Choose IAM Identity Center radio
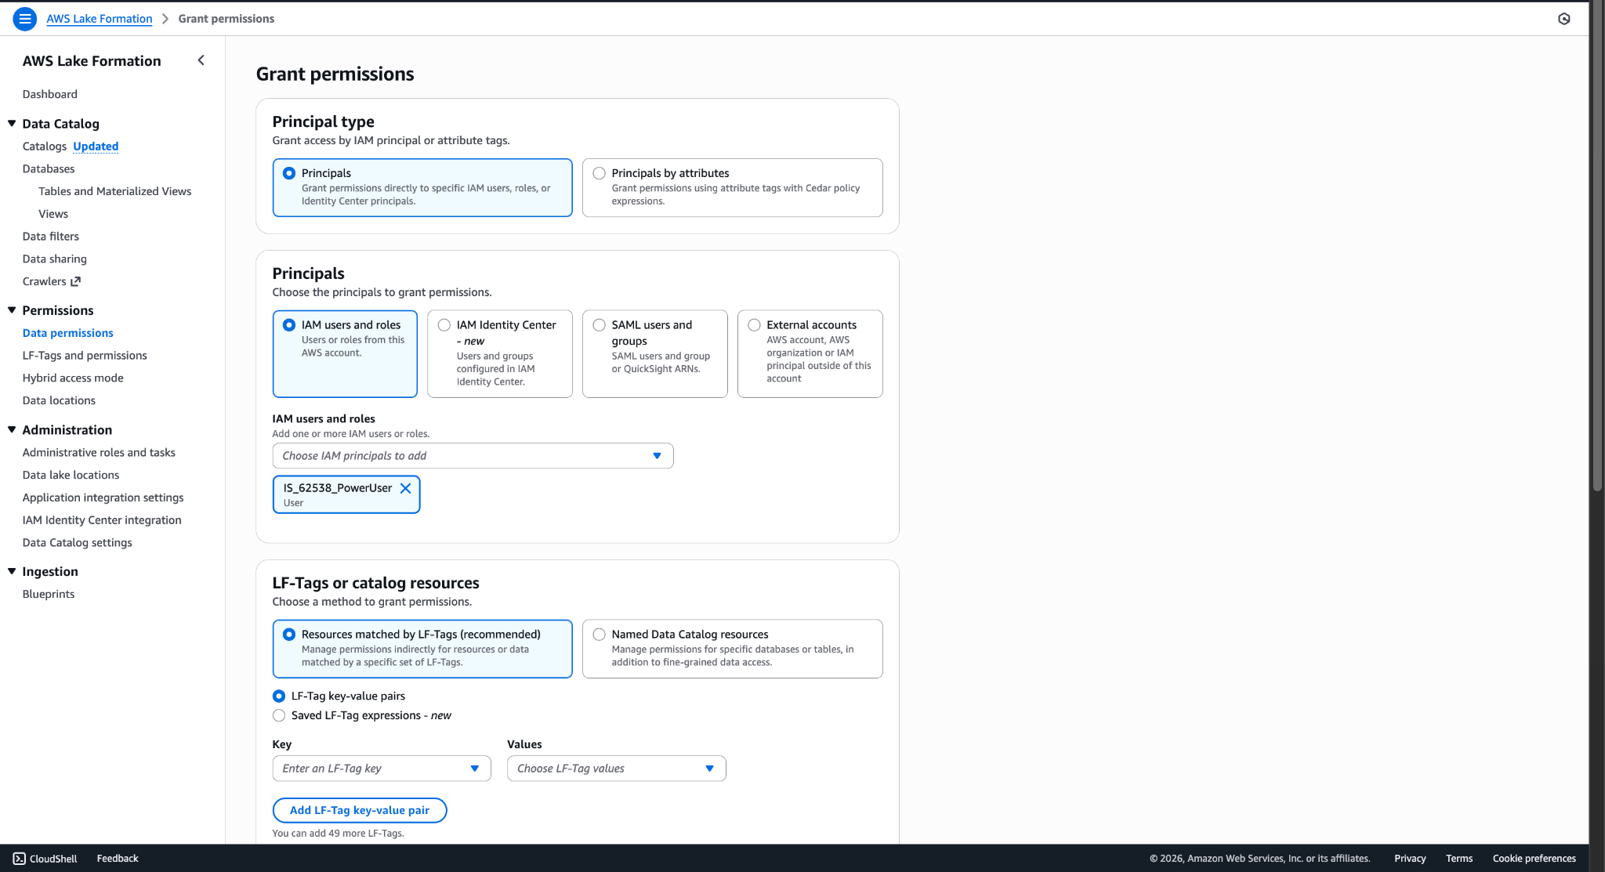The image size is (1605, 872). point(444,325)
